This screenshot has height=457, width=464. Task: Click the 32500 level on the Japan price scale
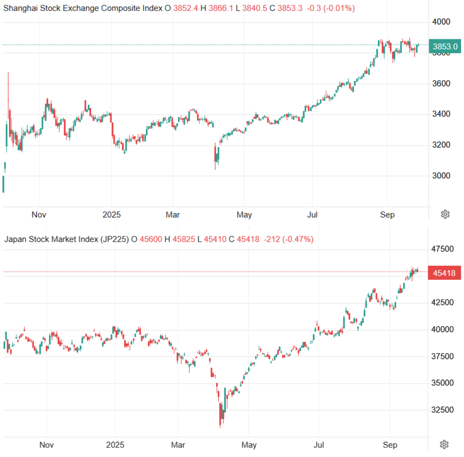click(x=442, y=410)
